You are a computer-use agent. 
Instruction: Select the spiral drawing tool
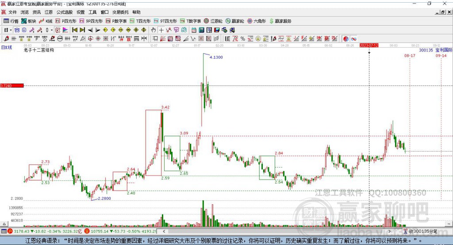(x=46, y=39)
